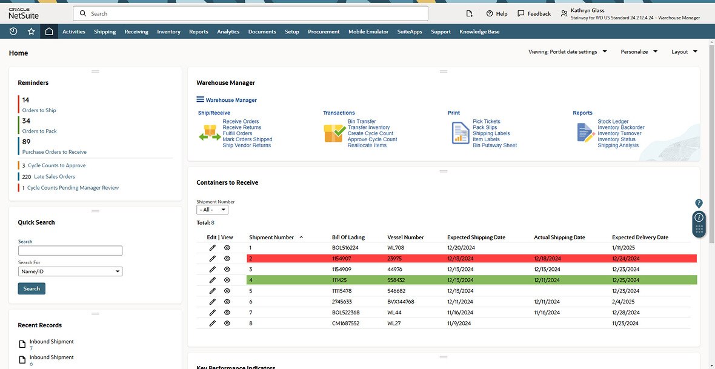Click the eye view icon for shipment 2
The width and height of the screenshot is (715, 369).
pyautogui.click(x=227, y=259)
